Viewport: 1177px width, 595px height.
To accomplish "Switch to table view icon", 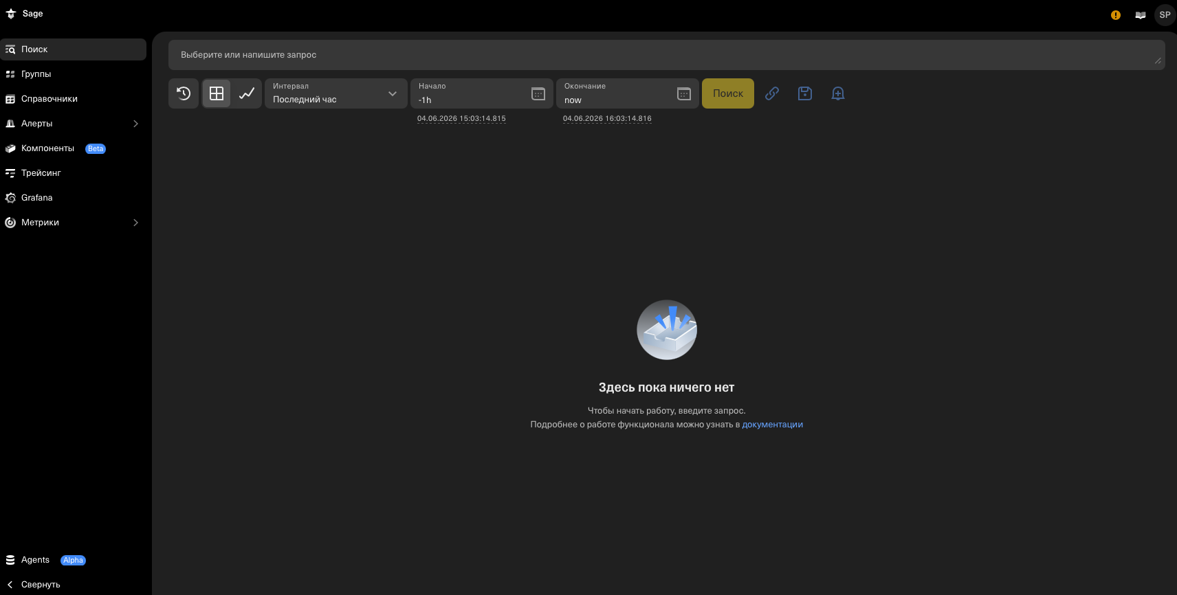I will click(217, 93).
